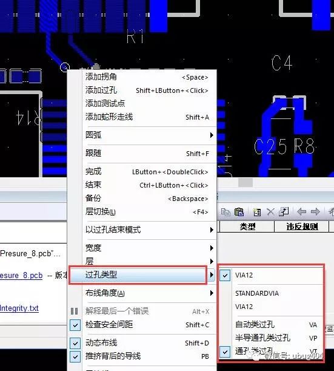Image resolution: width=334 pixels, height=371 pixels.
Task: Click the forward arrow toolbar icon
Action: pyautogui.click(x=315, y=211)
